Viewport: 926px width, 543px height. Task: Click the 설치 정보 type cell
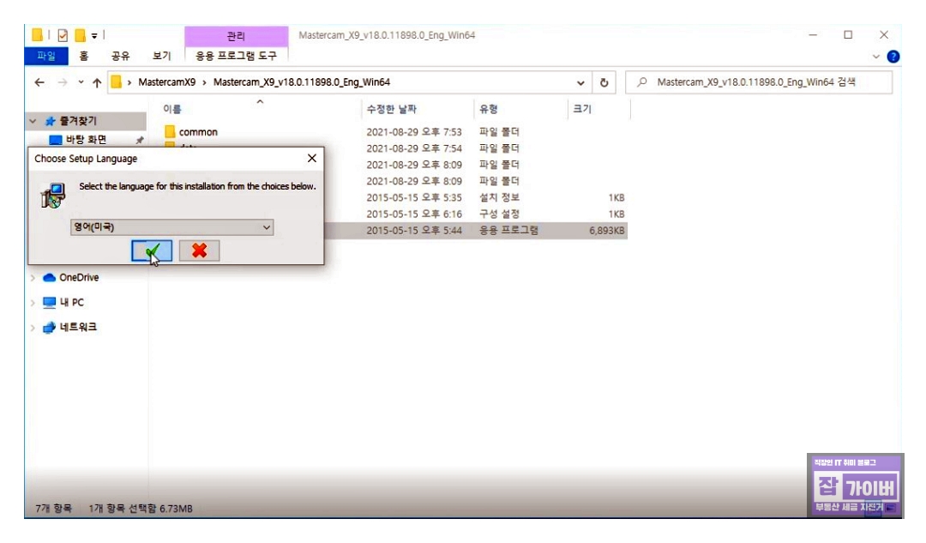pyautogui.click(x=499, y=197)
